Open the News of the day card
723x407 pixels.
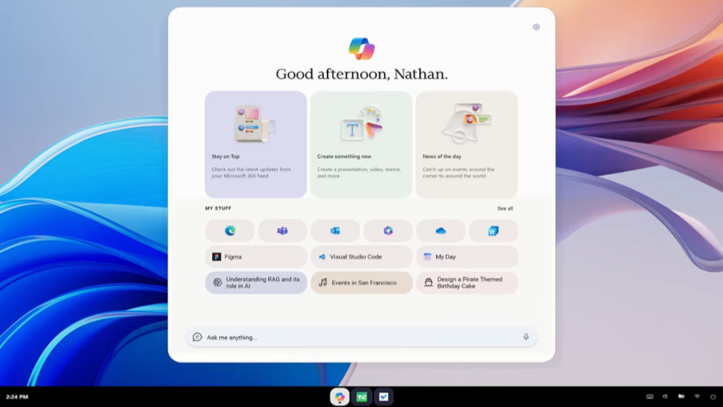click(467, 144)
